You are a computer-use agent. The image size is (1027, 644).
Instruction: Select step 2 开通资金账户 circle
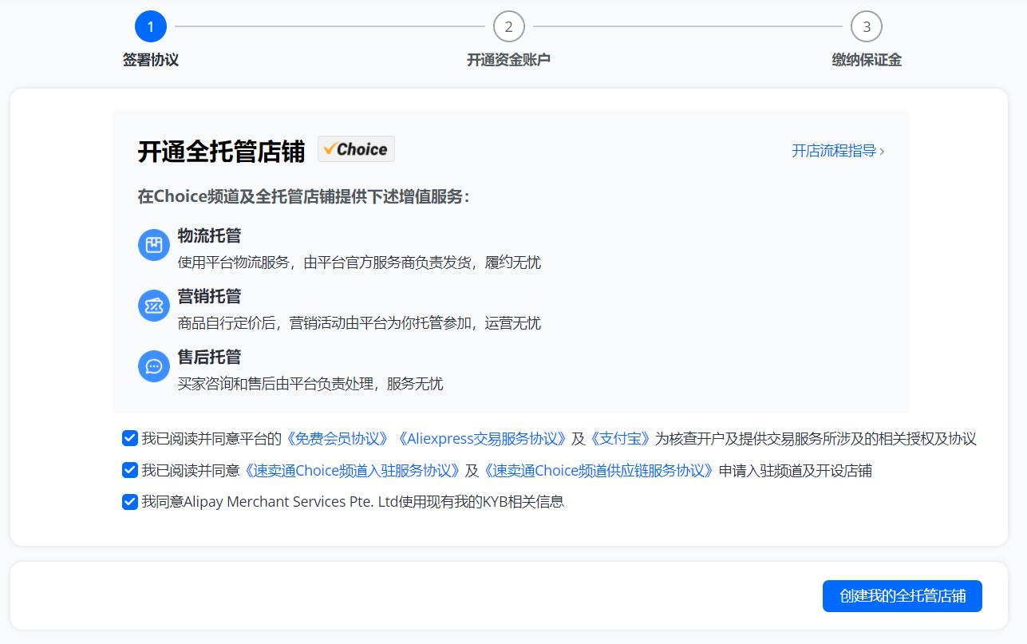[511, 25]
